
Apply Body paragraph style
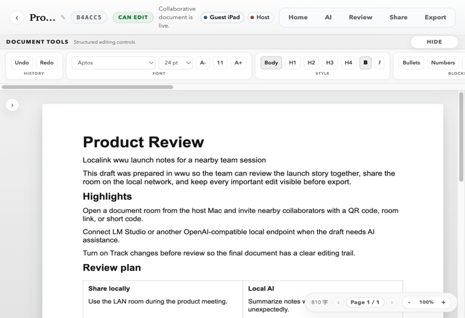pyautogui.click(x=271, y=62)
